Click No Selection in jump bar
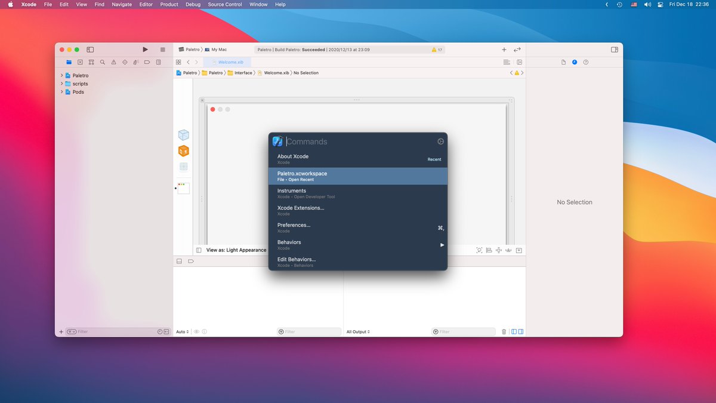This screenshot has height=403, width=716. coord(306,73)
